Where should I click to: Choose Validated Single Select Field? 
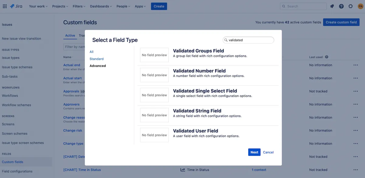pos(208,95)
